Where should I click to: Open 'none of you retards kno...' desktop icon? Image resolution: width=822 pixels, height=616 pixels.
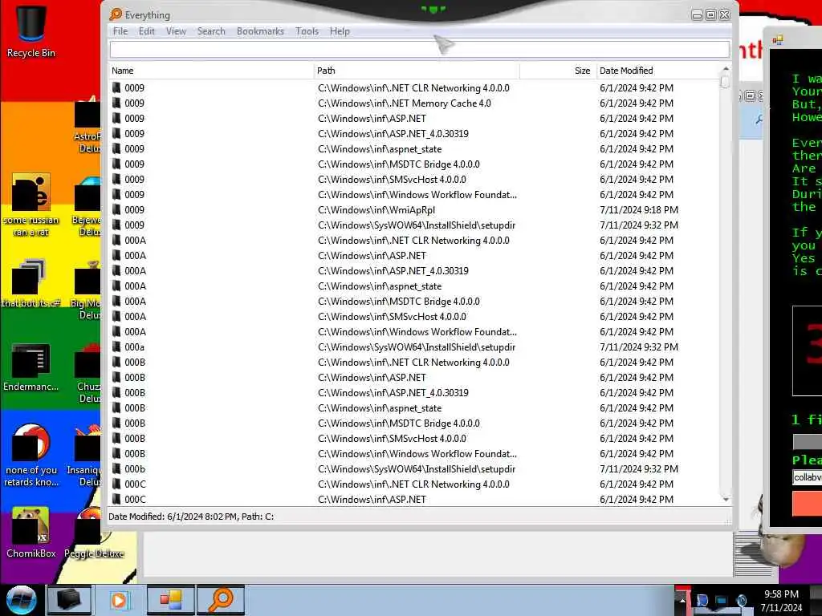pyautogui.click(x=31, y=456)
